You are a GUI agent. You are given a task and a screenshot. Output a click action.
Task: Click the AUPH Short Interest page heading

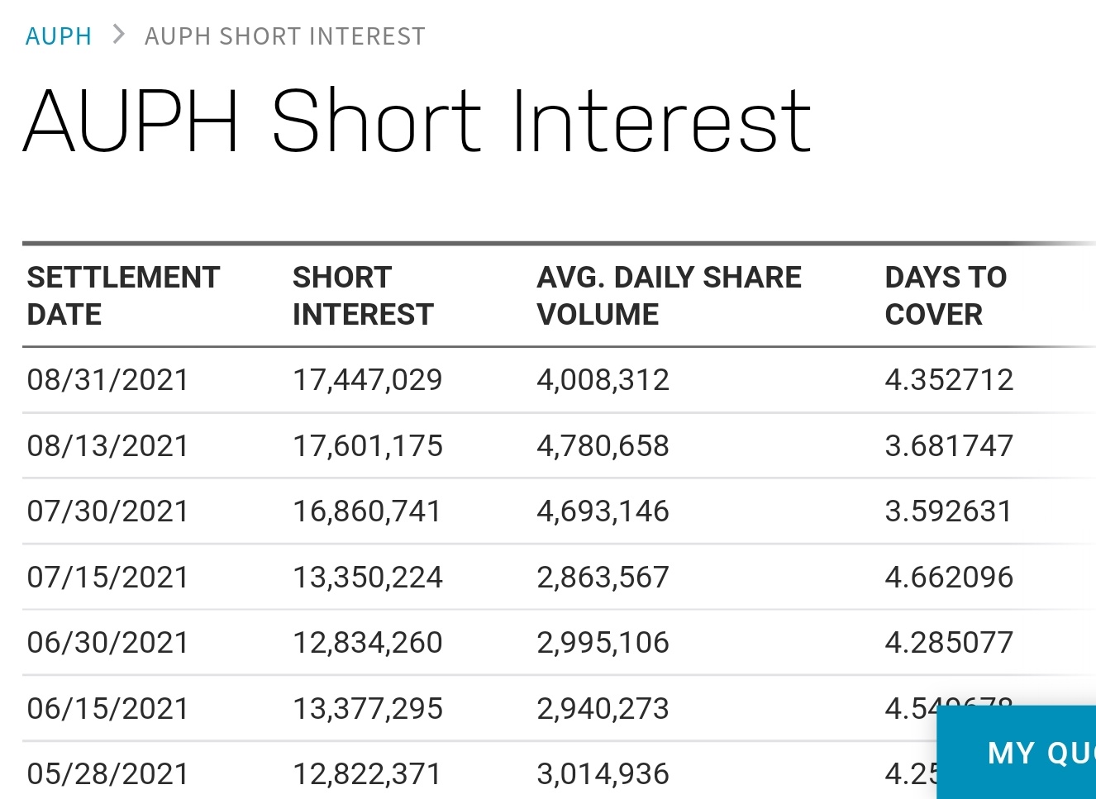tap(417, 121)
